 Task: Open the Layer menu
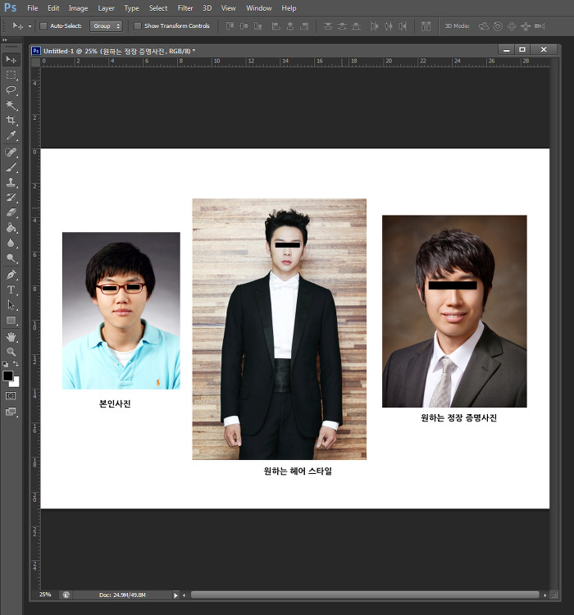pos(107,8)
